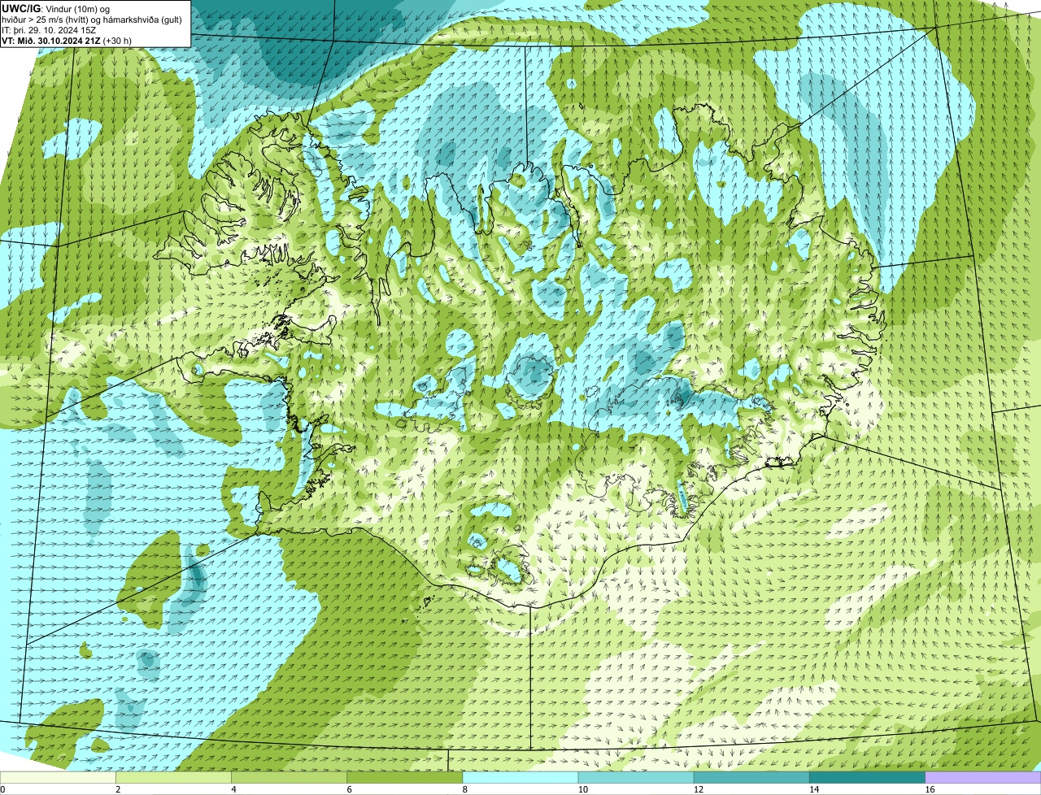Select the lavender above-16 m/s legend swatch

pos(983,777)
